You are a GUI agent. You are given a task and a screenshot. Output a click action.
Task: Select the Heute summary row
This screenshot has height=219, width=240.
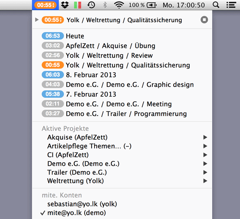coord(122,36)
